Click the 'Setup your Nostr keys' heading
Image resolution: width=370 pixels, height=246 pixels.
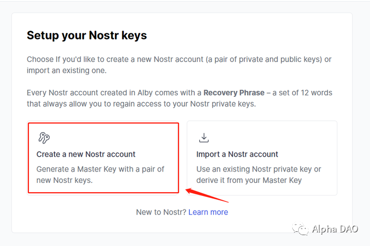click(87, 35)
